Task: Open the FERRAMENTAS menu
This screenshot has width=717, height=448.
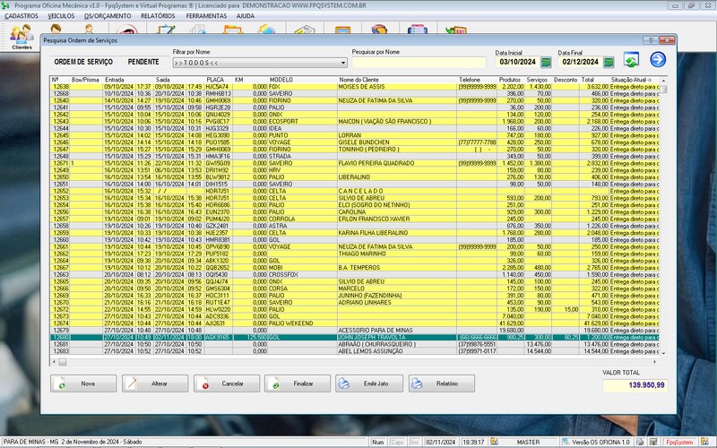Action: (206, 15)
